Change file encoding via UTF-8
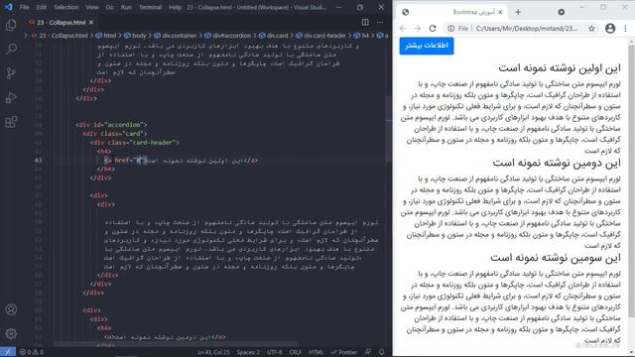The width and height of the screenshot is (635, 357). pos(274,352)
